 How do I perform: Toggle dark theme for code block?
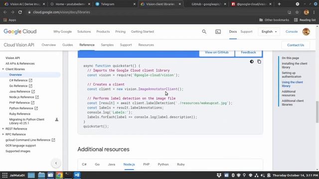coord(252,62)
